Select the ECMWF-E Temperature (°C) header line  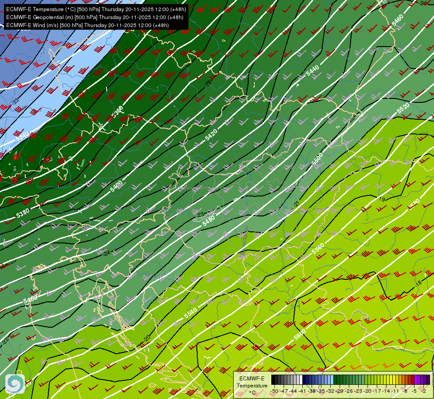tap(96, 9)
